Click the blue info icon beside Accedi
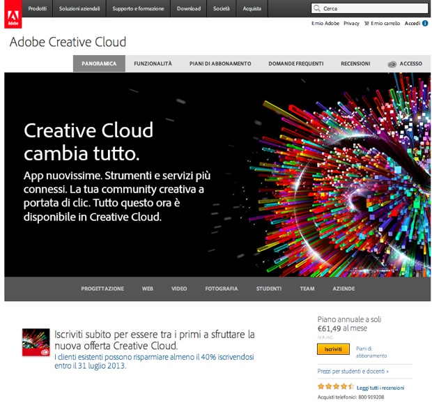The width and height of the screenshot is (432, 405). point(425,23)
